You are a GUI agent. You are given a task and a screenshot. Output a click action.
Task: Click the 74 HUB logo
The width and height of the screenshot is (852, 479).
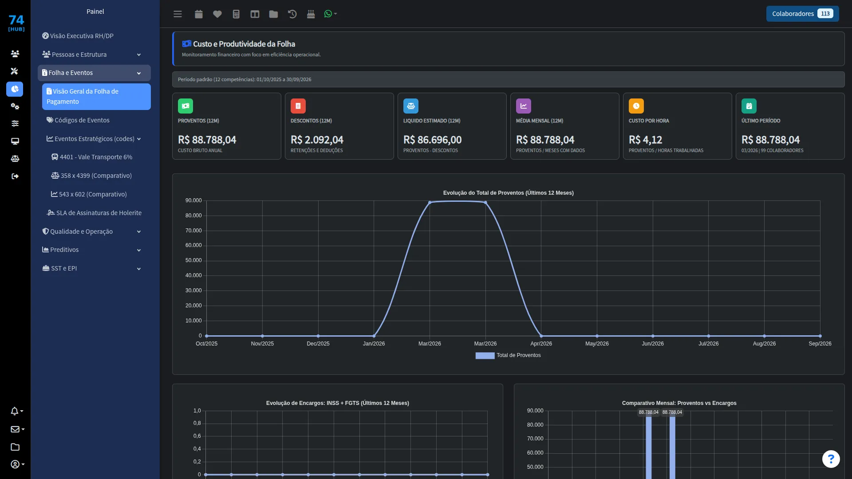(x=16, y=23)
